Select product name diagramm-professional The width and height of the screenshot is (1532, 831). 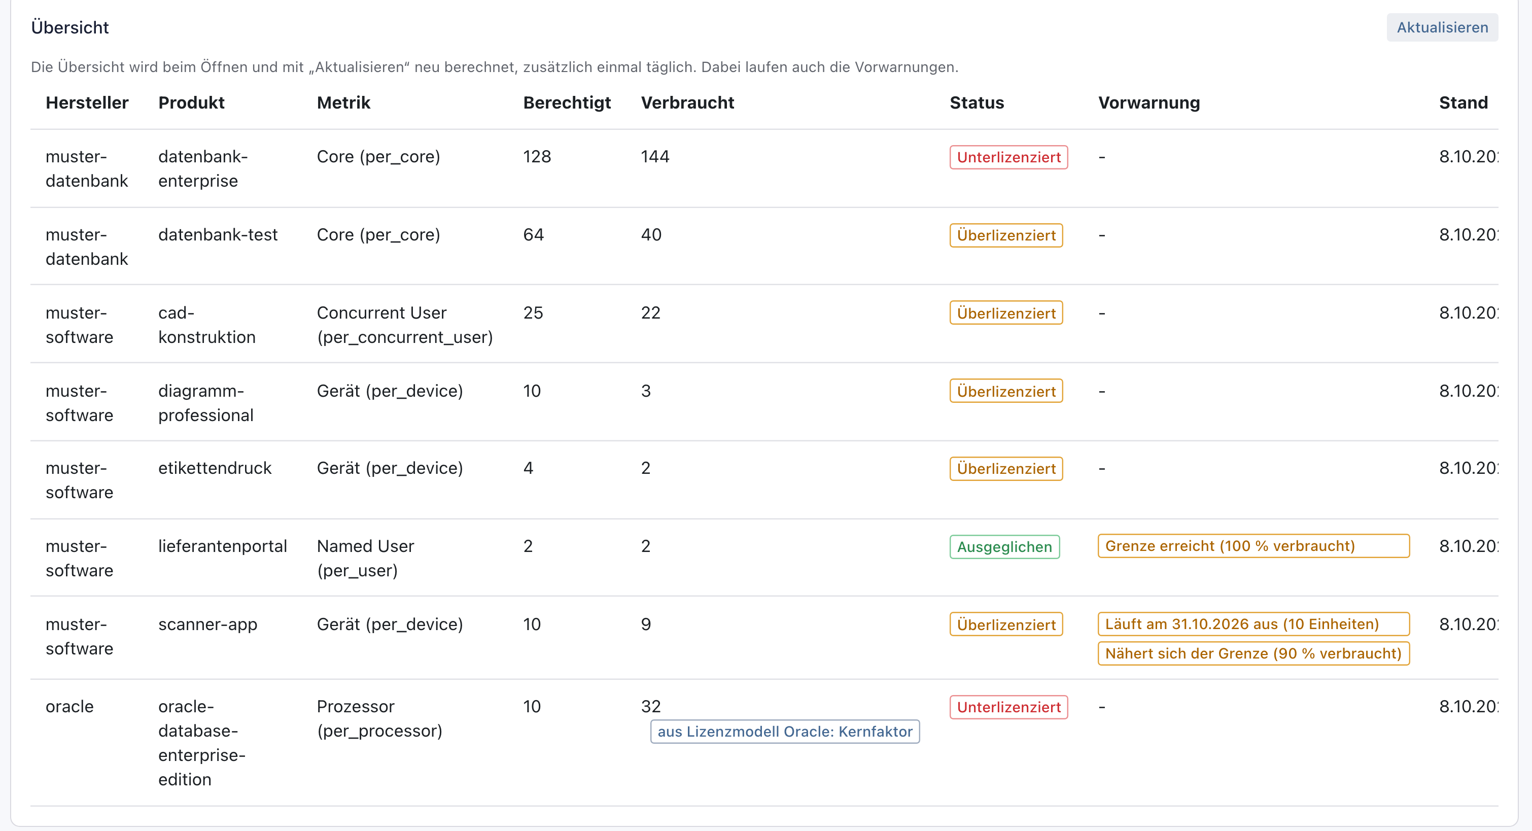pos(205,403)
